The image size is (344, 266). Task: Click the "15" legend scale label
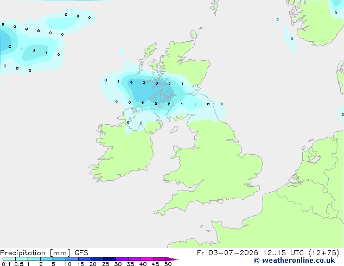click(80, 264)
